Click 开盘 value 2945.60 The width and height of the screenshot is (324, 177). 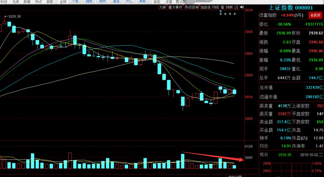point(316,42)
